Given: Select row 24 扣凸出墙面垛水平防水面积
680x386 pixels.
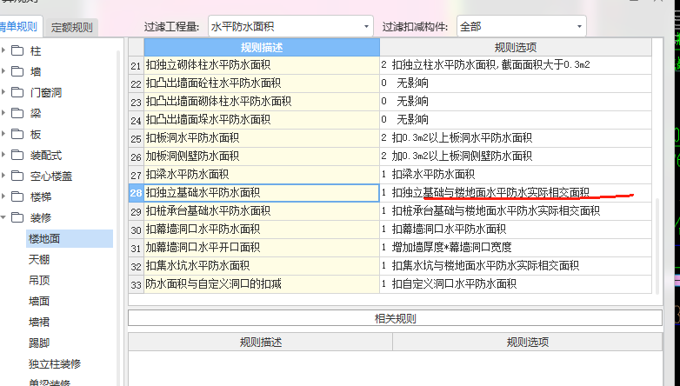Looking at the screenshot, I should [262, 120].
